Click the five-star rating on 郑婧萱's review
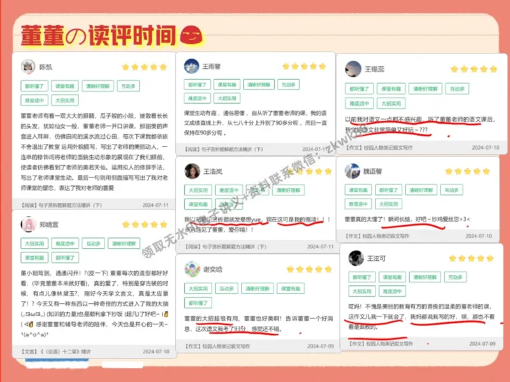 (x=145, y=225)
